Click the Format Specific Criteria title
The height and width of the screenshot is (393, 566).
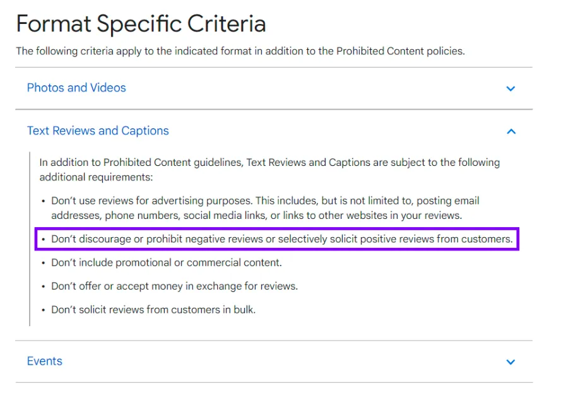coord(141,23)
